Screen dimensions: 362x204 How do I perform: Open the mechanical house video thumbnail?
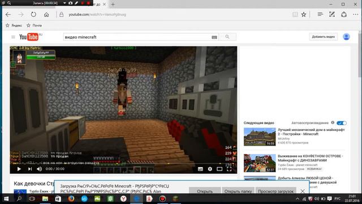(260, 137)
